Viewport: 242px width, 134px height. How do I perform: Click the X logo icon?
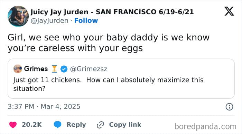tap(229, 11)
